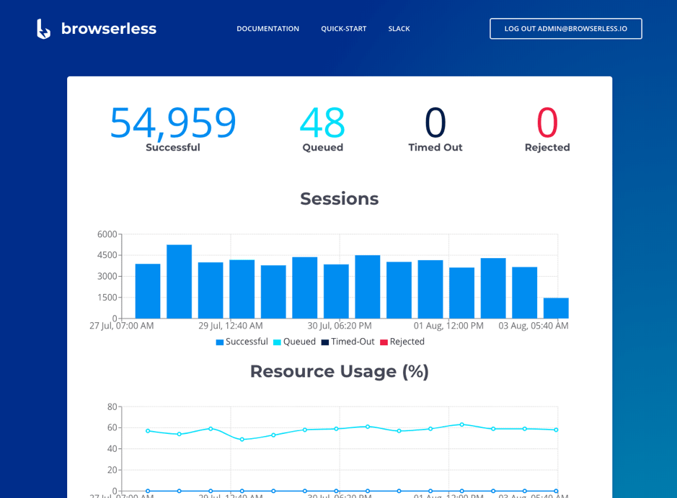Click the 1500 y-axis label

[107, 298]
